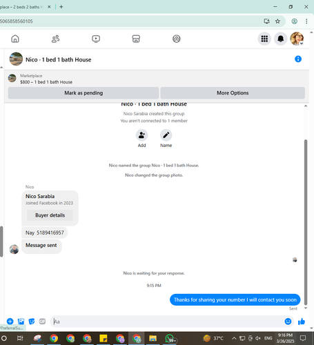Open the group chat photo in header
The width and height of the screenshot is (314, 345).
point(16,59)
